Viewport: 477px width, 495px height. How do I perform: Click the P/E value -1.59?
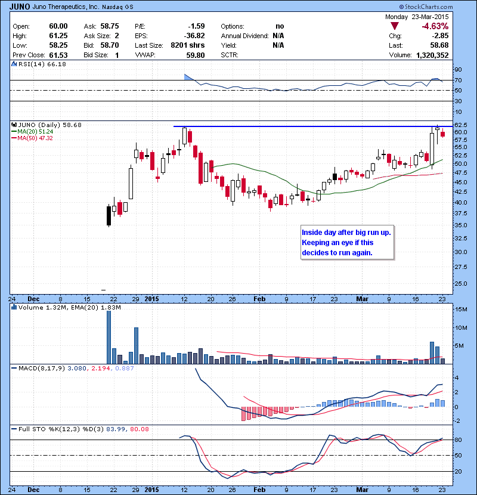[x=196, y=26]
